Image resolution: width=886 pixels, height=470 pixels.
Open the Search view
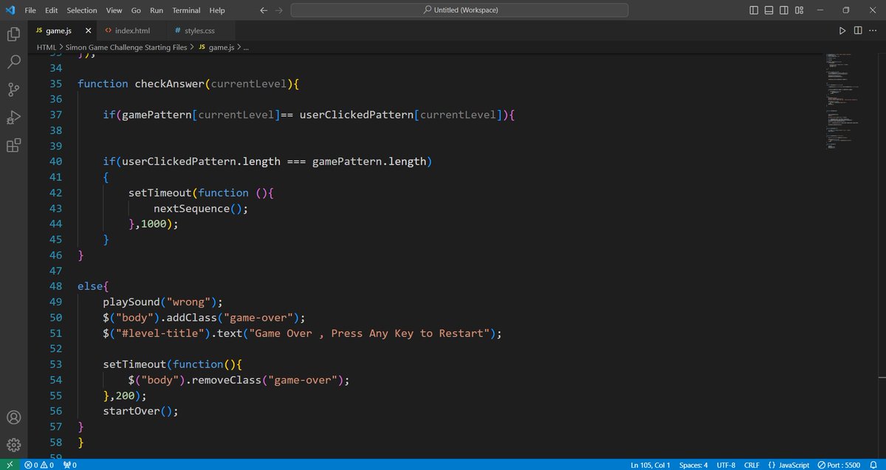pos(13,62)
